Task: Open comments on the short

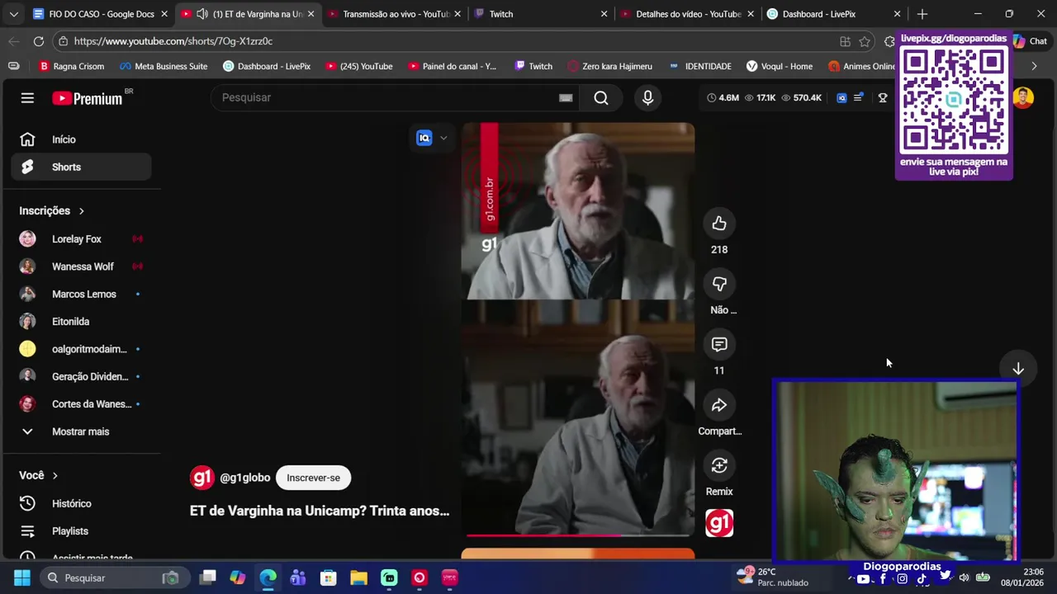Action: click(x=719, y=344)
